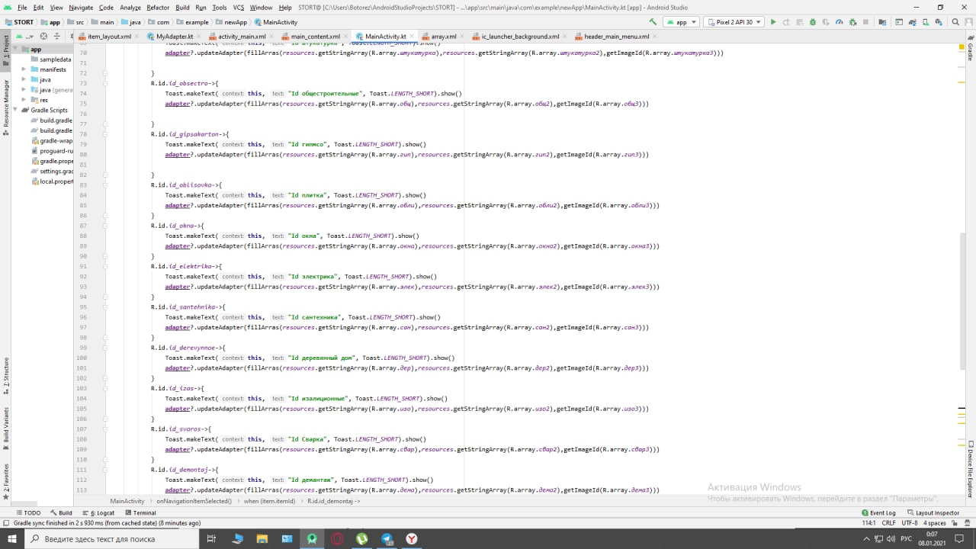Switch to the activity_main.xml tab
This screenshot has width=976, height=549.
pos(242,37)
